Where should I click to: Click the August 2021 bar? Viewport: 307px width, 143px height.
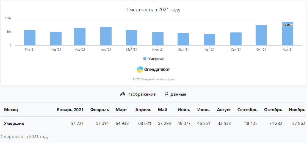coord(209,40)
